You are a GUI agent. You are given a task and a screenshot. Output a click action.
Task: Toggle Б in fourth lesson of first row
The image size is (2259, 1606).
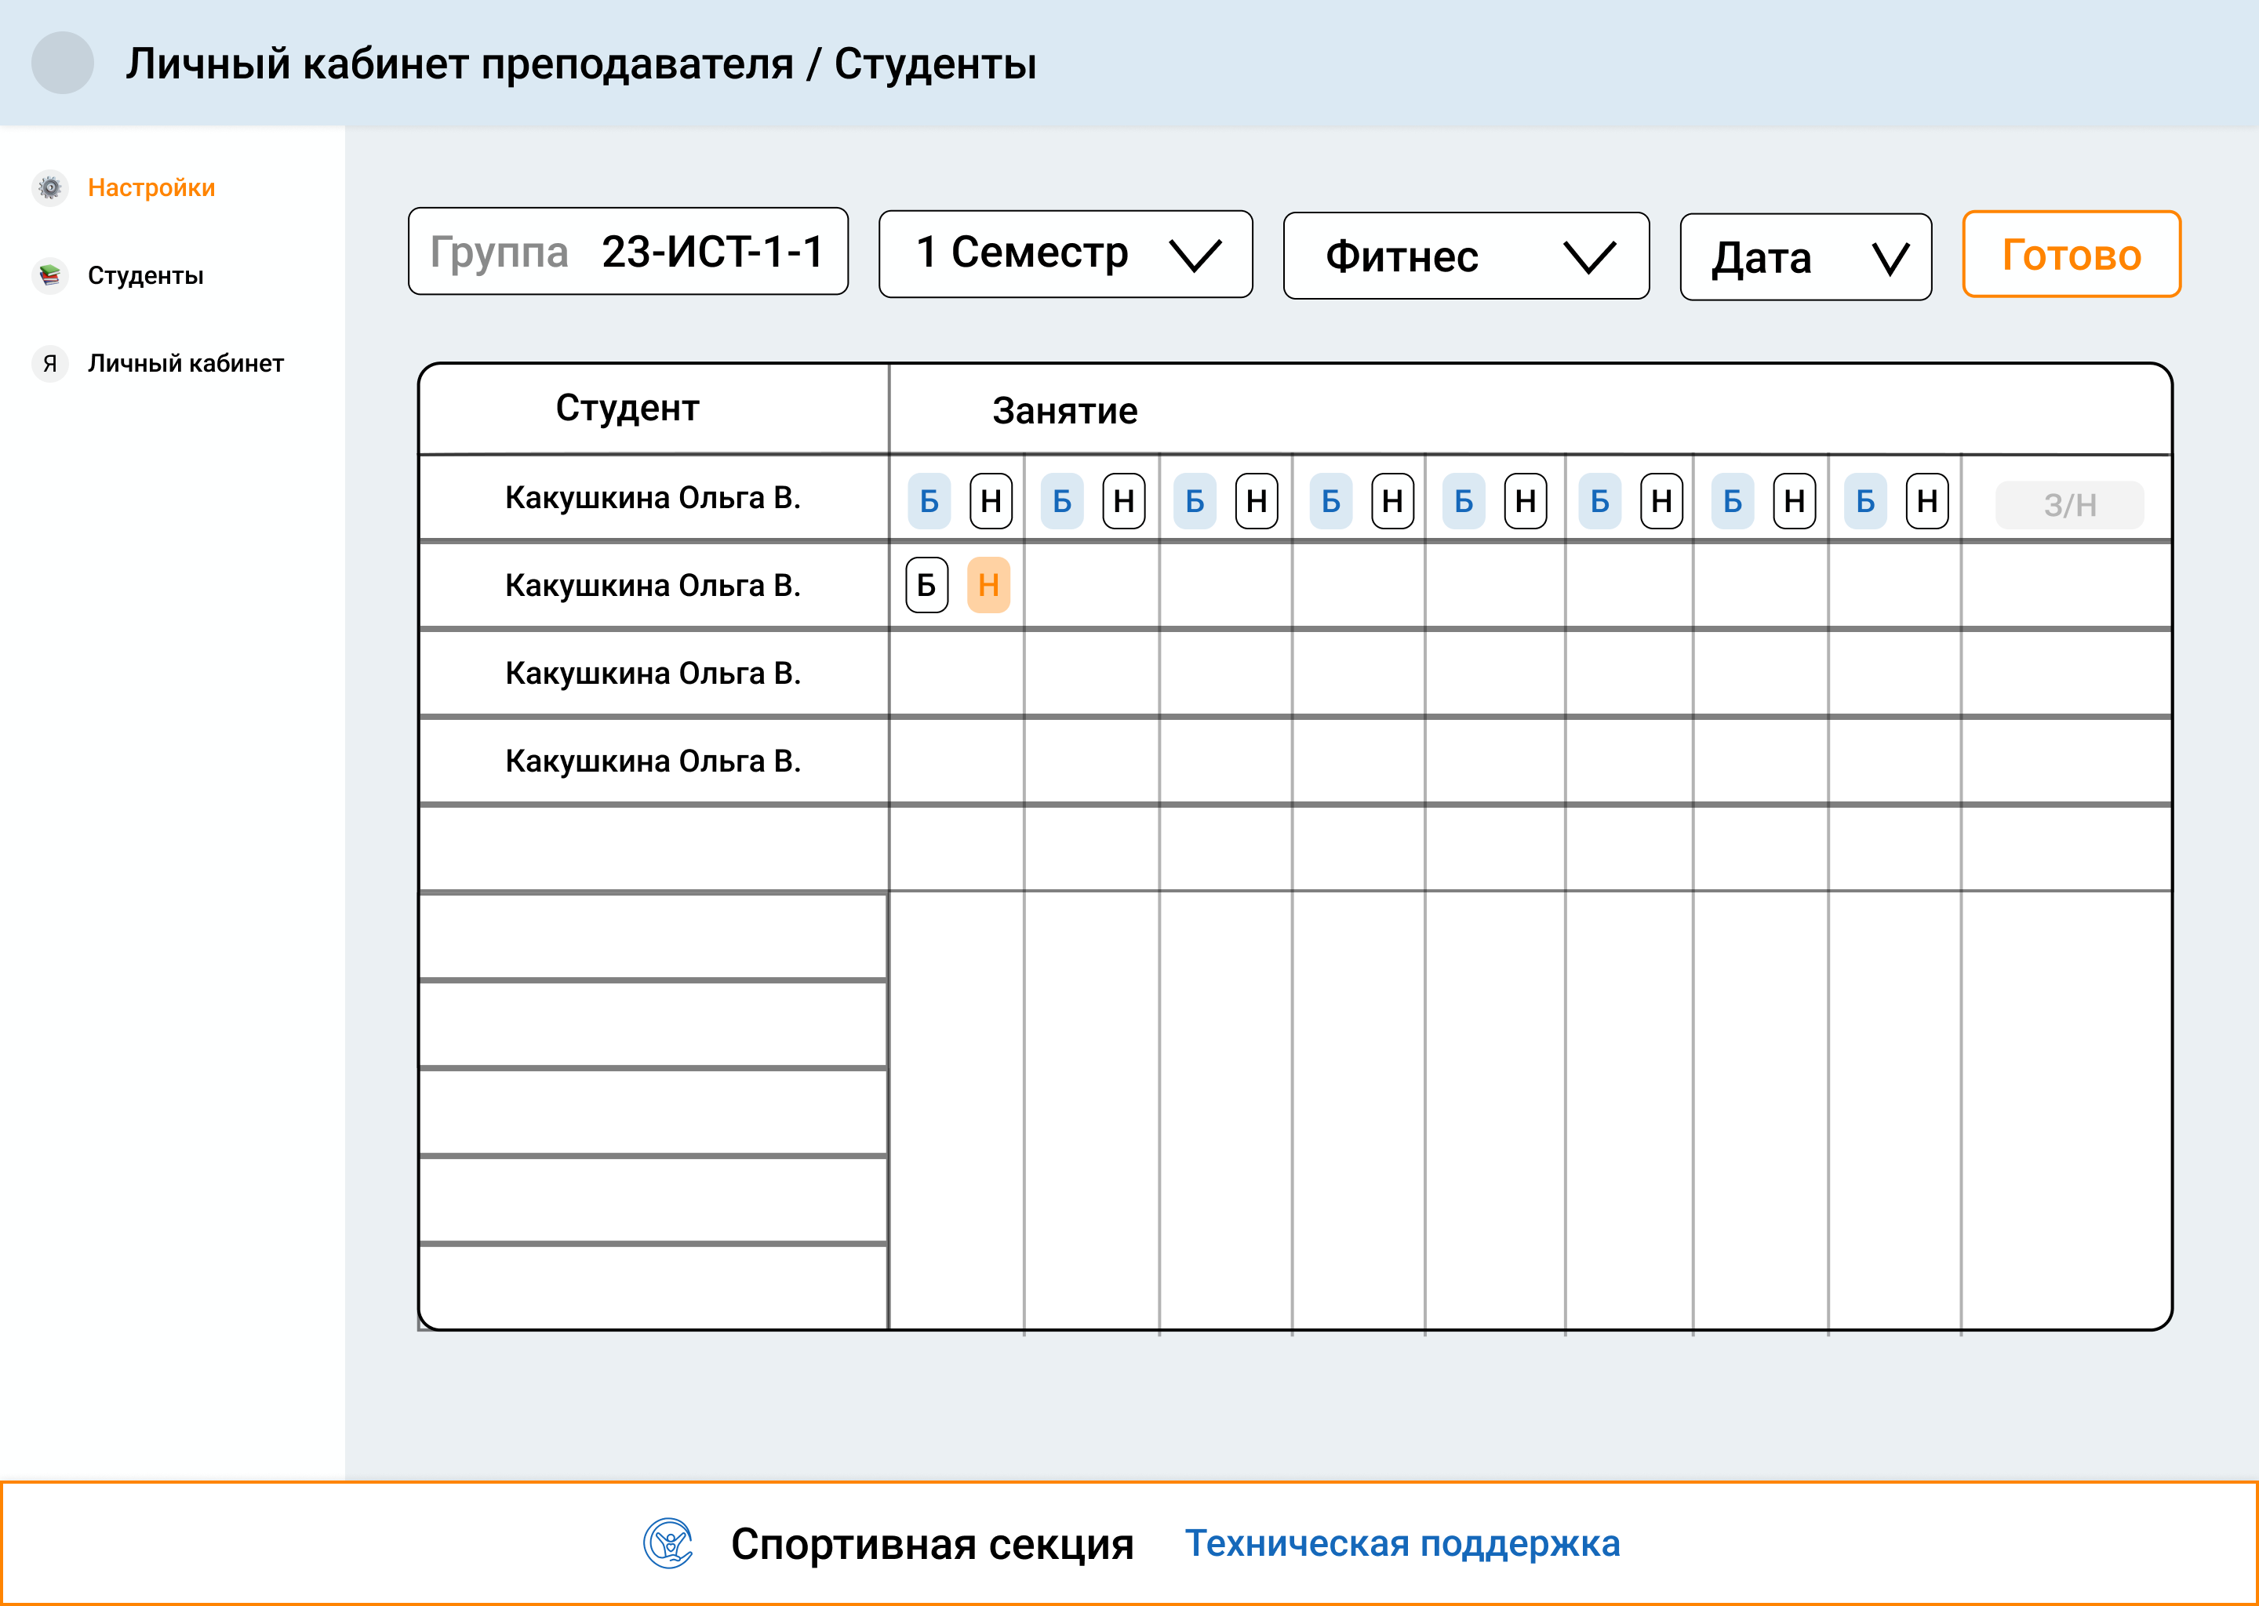pos(1331,501)
